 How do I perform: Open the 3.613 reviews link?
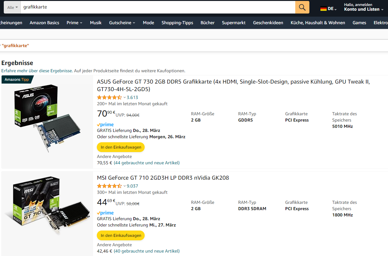pos(132,97)
